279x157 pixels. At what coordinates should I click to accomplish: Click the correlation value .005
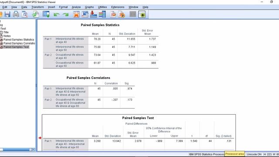click(115, 89)
